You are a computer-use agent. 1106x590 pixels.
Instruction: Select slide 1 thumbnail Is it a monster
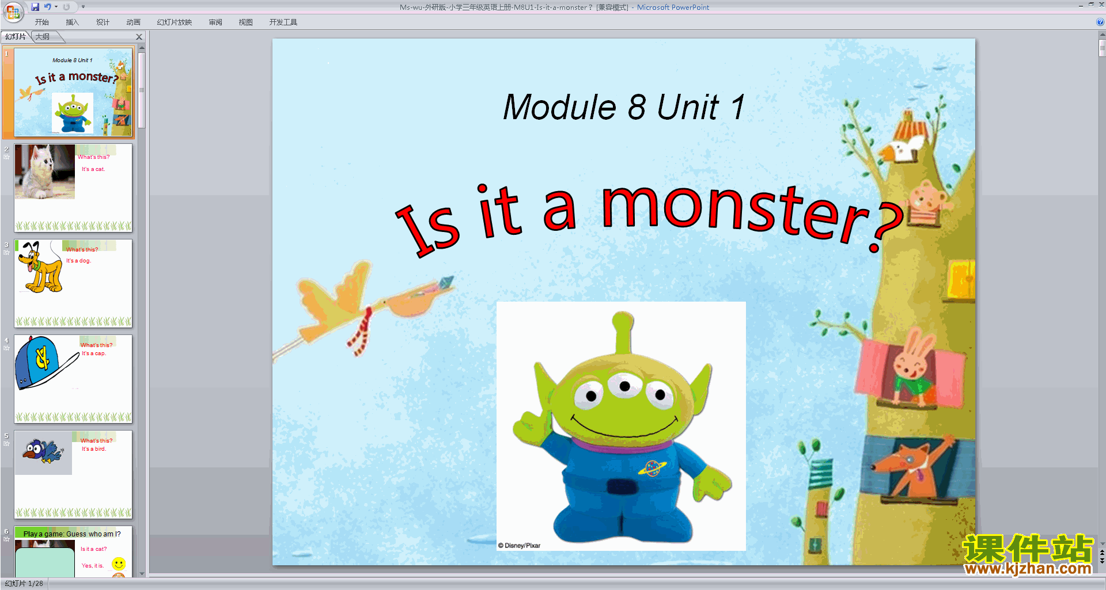(x=73, y=92)
